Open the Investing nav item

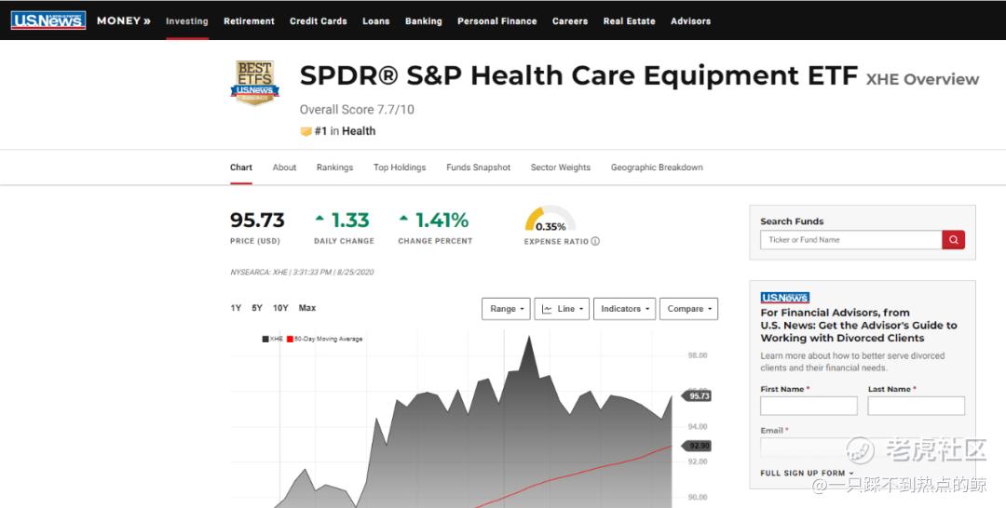tap(186, 21)
